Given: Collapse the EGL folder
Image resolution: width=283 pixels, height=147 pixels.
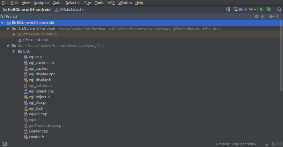Looking at the screenshot, I should click(x=14, y=51).
